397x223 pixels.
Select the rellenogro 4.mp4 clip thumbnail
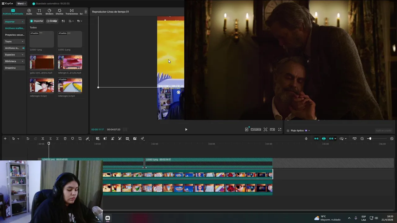click(x=42, y=85)
